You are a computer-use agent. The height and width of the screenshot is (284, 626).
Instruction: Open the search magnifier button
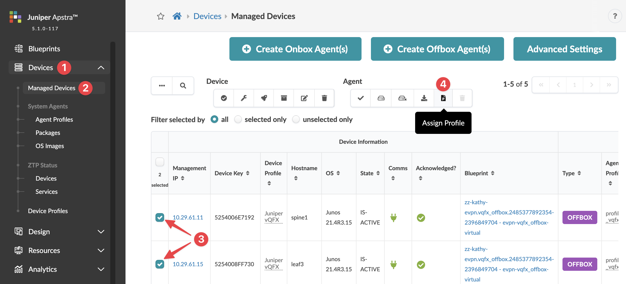pos(183,86)
